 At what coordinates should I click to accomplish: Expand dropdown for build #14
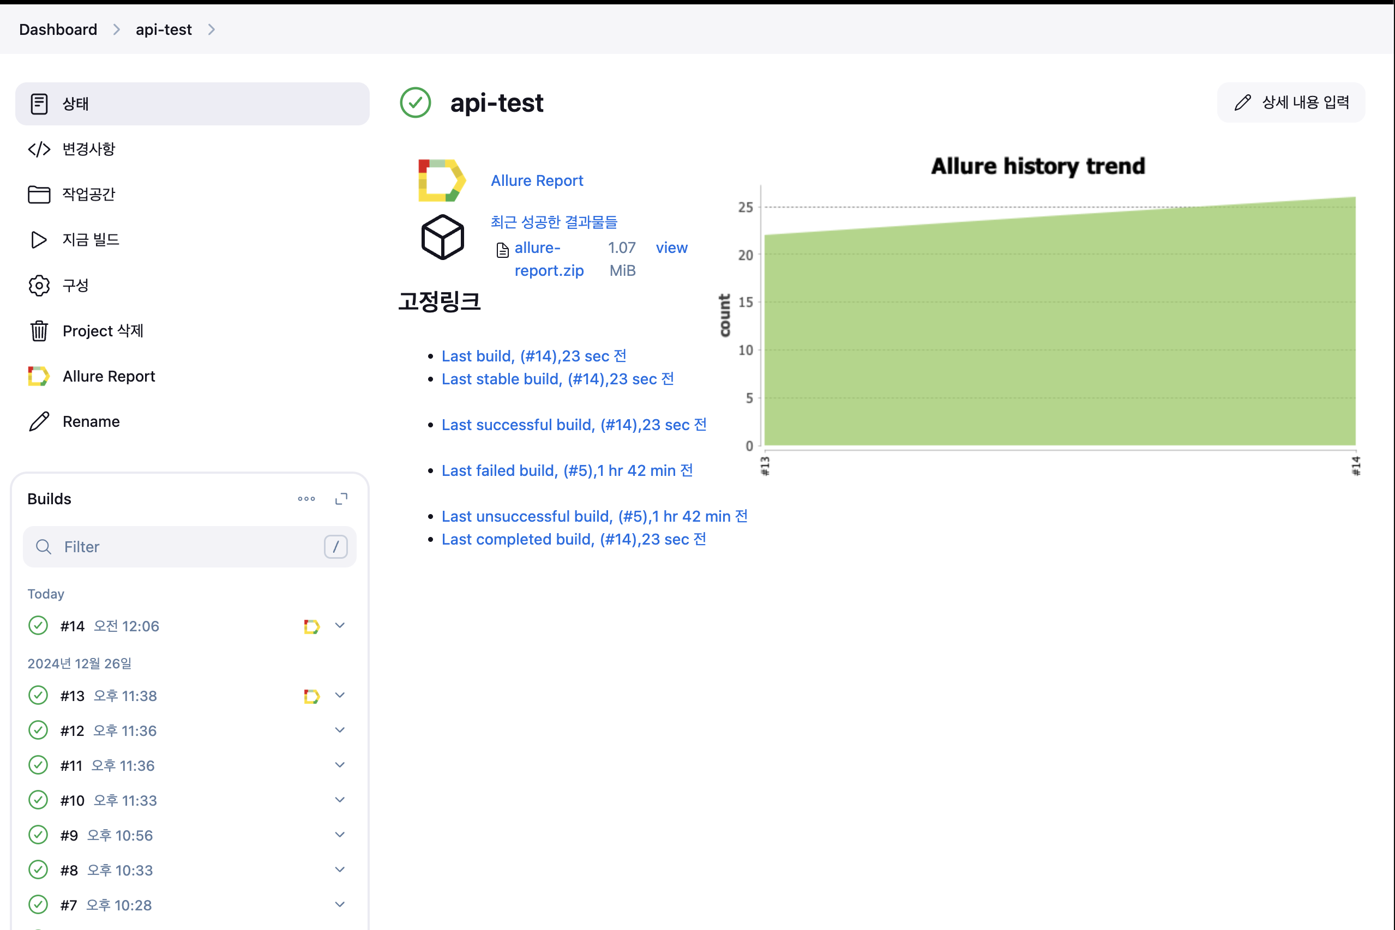click(x=340, y=625)
